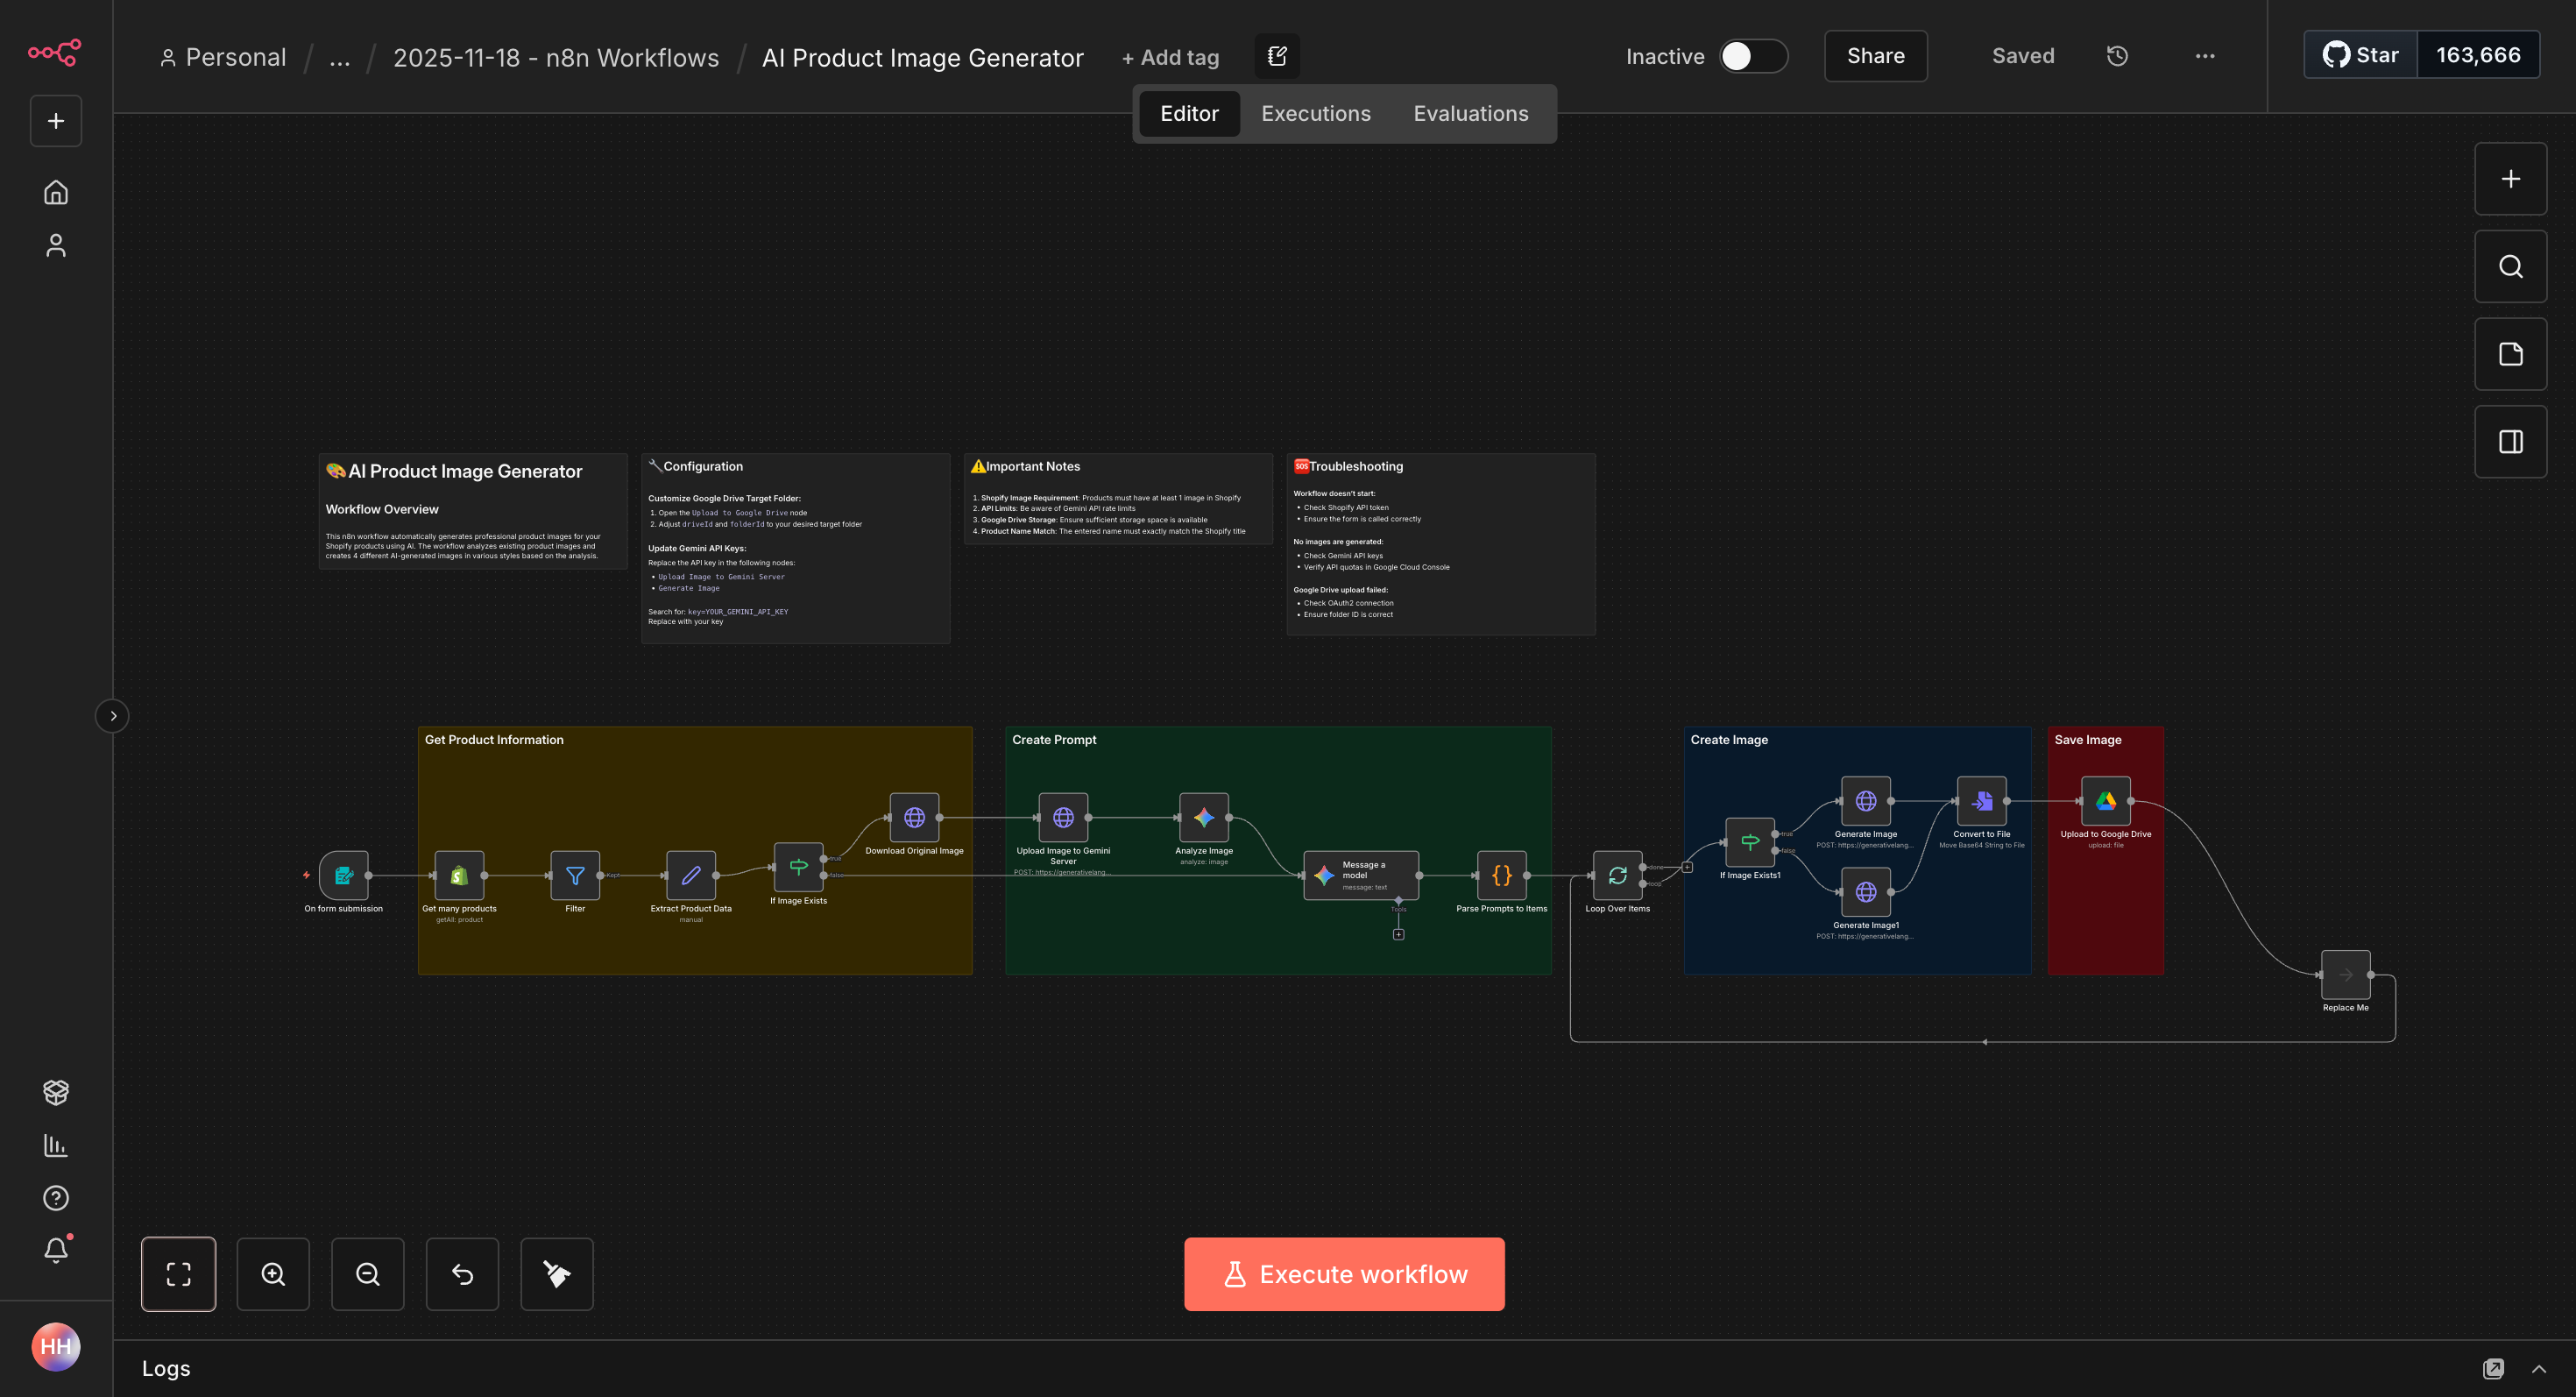Expand the collapsed left sidebar chevron

113,716
